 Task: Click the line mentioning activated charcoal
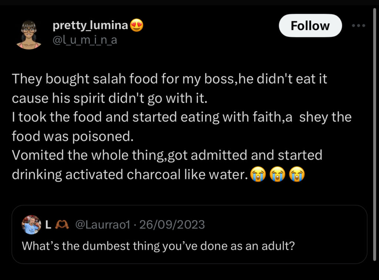click(130, 174)
